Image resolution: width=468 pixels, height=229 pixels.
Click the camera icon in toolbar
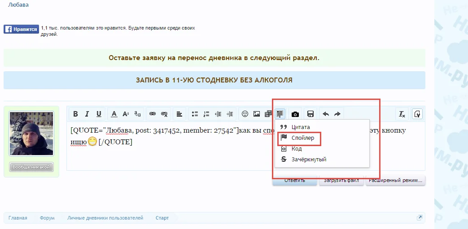(x=295, y=114)
